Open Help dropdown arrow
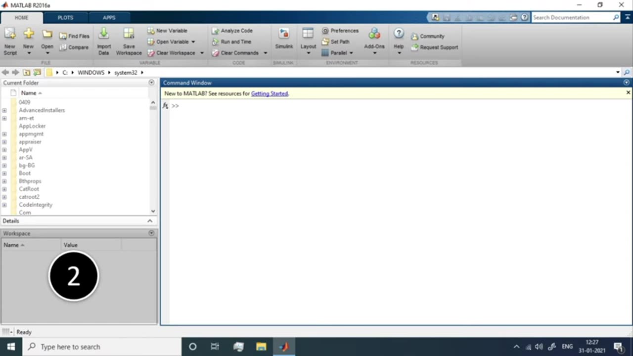The image size is (633, 356). pyautogui.click(x=399, y=53)
